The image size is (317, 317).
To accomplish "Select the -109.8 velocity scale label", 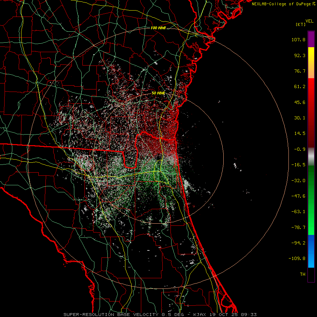I will click(x=297, y=259).
